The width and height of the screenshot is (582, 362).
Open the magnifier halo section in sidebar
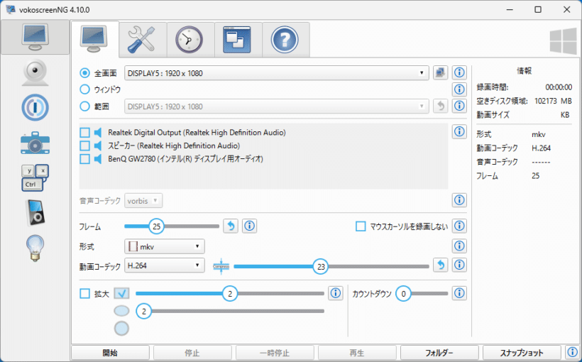click(x=35, y=107)
